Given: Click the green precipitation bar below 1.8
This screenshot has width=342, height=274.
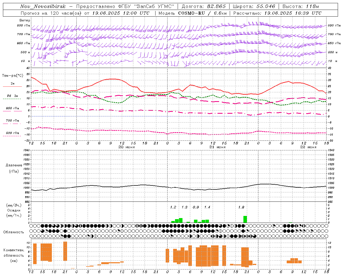Looking at the screenshot, I should [245, 219].
